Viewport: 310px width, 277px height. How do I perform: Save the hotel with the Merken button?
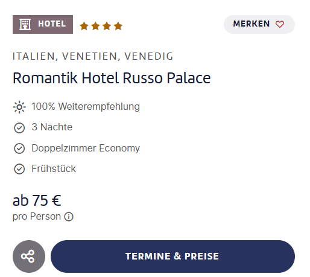coord(259,24)
